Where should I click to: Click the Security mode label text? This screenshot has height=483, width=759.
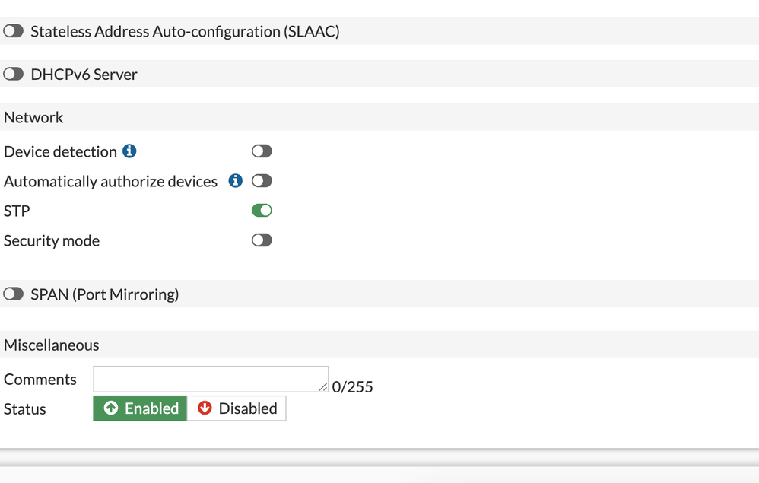pos(51,240)
